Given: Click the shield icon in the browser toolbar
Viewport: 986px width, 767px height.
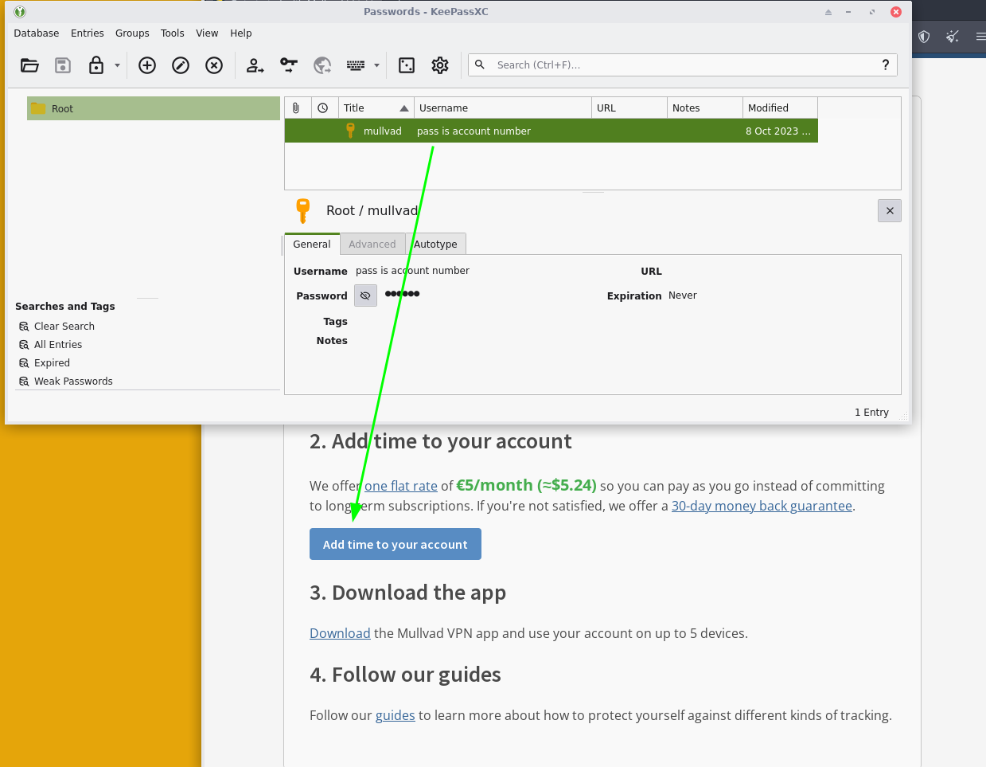Looking at the screenshot, I should click(924, 37).
